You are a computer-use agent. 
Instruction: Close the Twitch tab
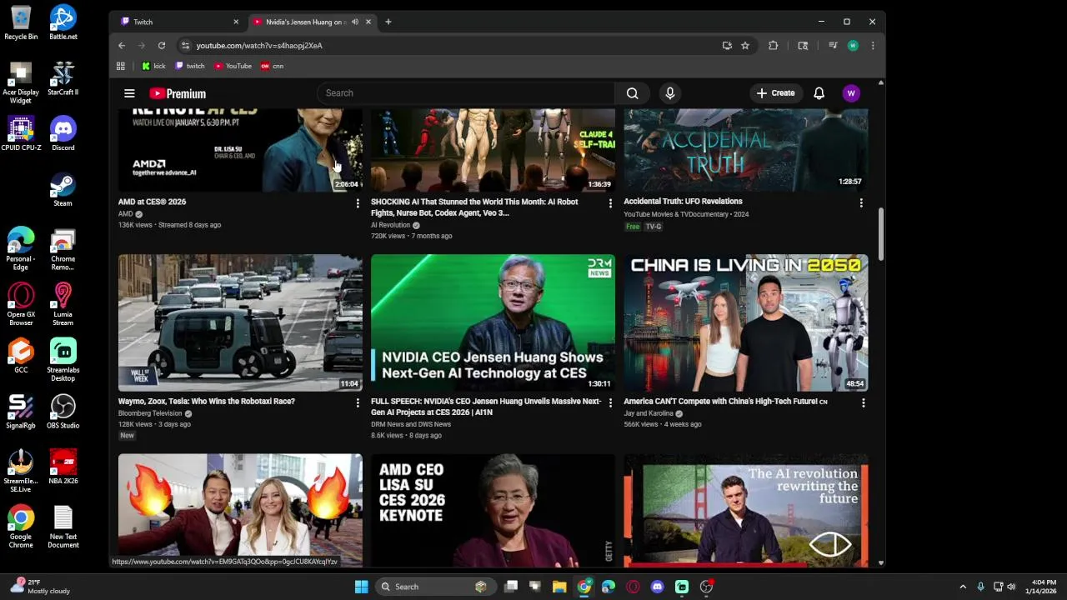236,22
